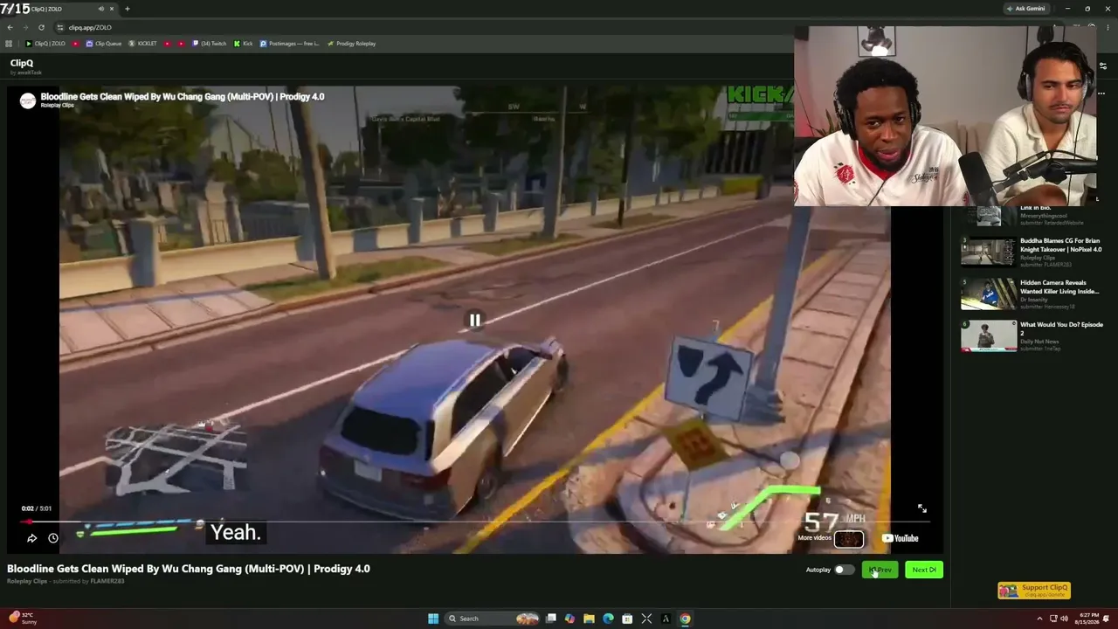Switch to Chrome on the taskbar
This screenshot has width=1118, height=629.
tap(685, 619)
